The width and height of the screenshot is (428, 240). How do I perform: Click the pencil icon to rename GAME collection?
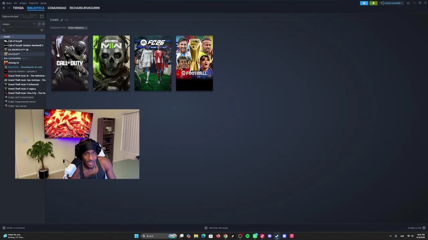point(62,20)
